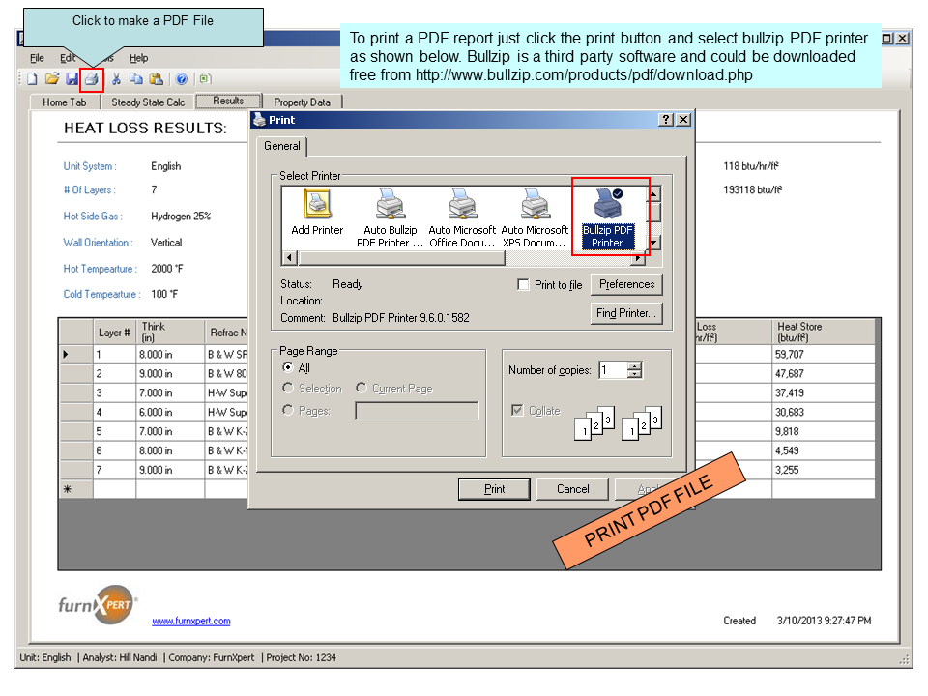Open the Help menu
This screenshot has height=696, width=928.
tap(138, 58)
